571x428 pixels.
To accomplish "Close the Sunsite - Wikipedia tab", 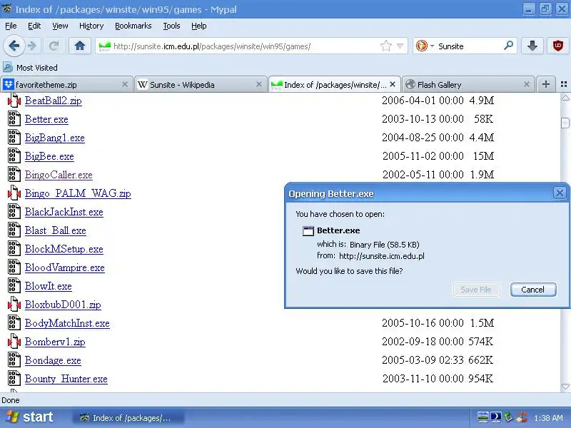I will [259, 84].
